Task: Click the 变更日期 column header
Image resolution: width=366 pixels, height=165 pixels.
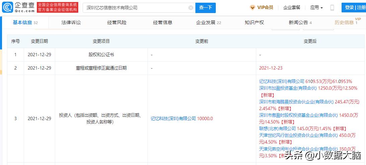Action: pyautogui.click(x=39, y=41)
